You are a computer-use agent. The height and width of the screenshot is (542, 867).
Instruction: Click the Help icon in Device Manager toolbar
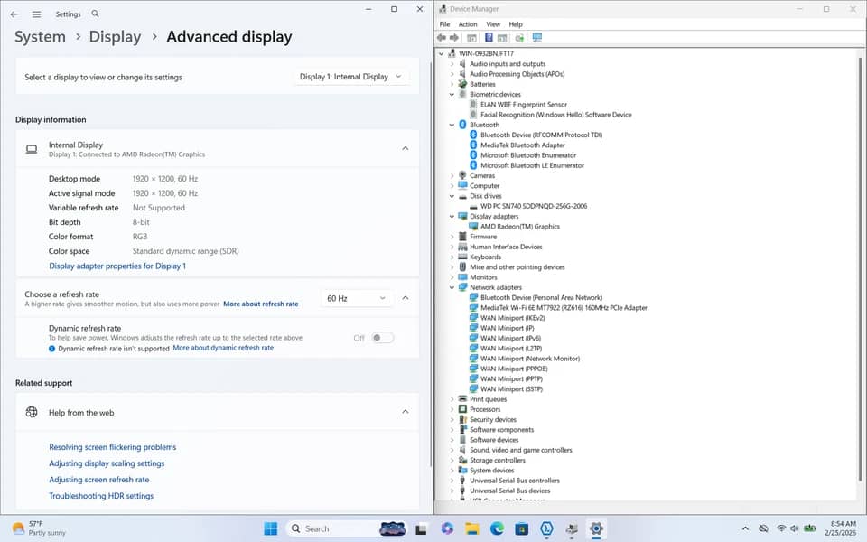point(489,38)
